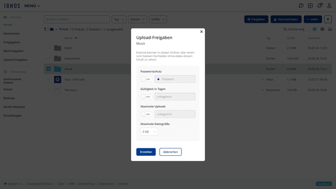Expand breadcrumb folder chevron

[x=56, y=29]
